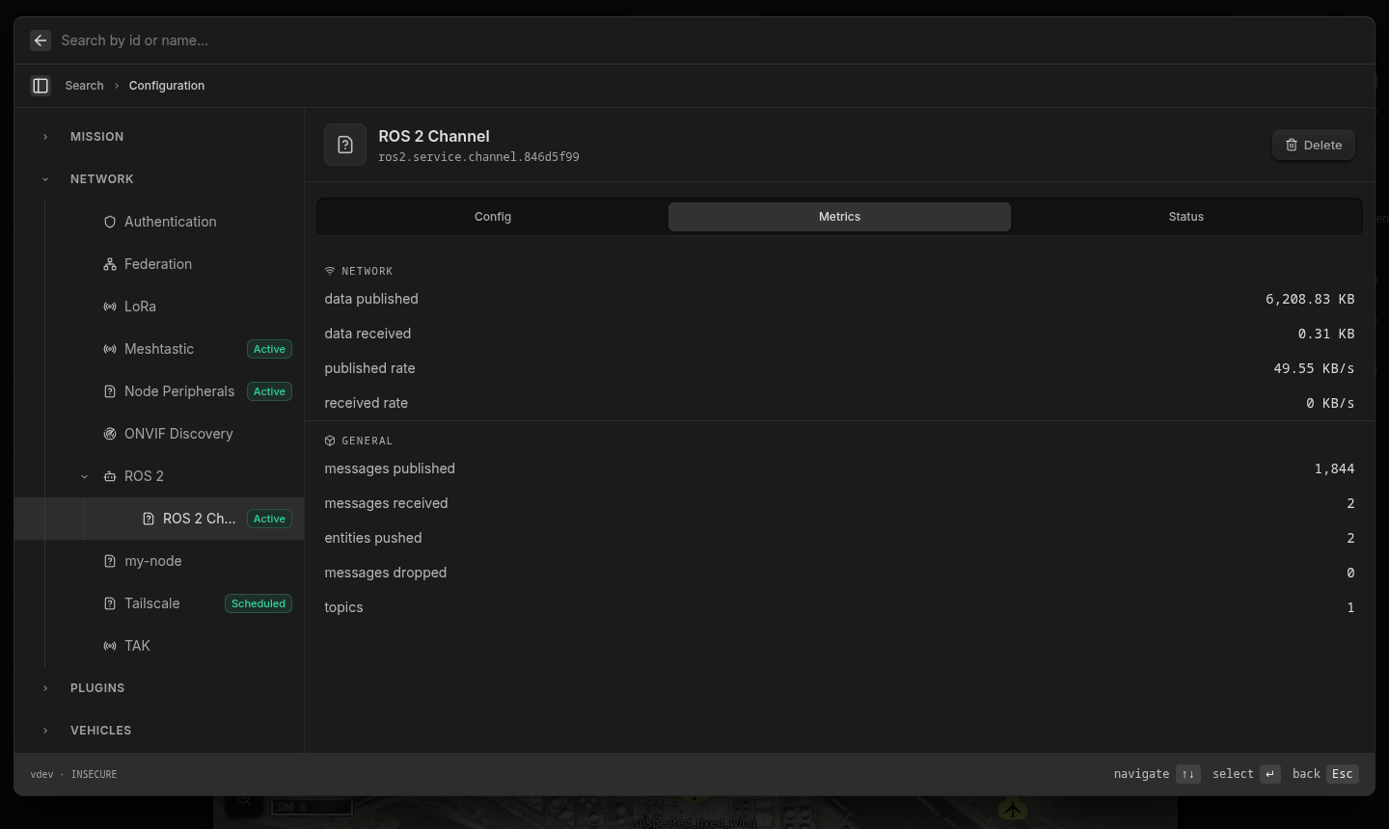Screen dimensions: 1389x829
Task: Collapse the NETWORK section
Action: click(45, 179)
